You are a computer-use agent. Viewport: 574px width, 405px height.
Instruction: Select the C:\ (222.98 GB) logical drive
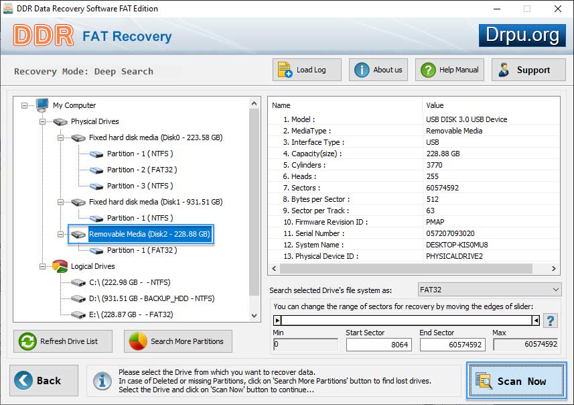129,282
